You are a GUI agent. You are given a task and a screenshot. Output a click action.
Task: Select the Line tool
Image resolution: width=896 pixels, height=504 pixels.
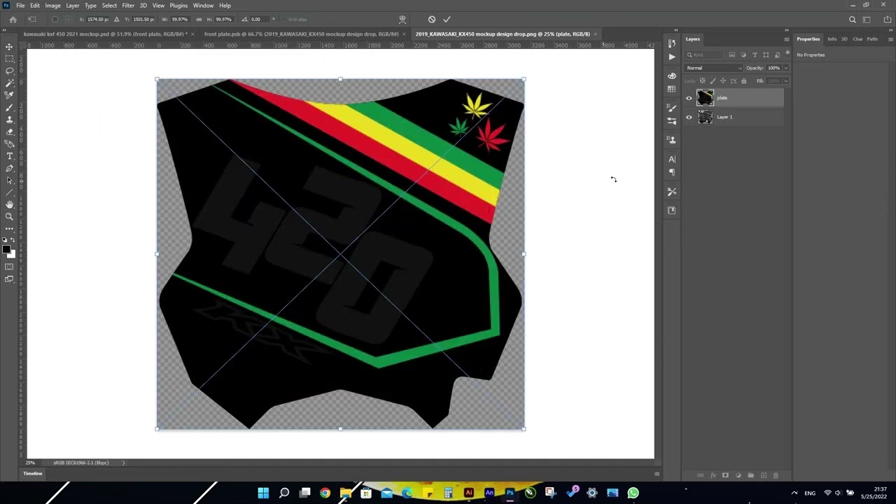tap(10, 192)
